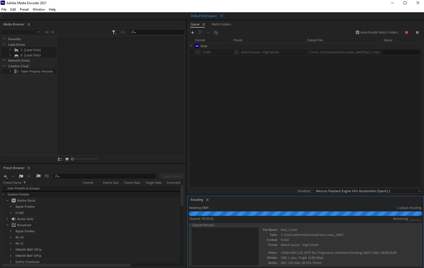Click the Add Output icon in Queue toolbar
424x268 pixels.
point(200,33)
